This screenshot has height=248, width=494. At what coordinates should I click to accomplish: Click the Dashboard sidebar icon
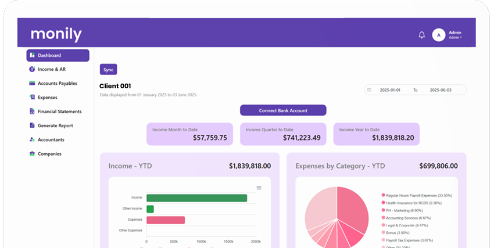coord(33,55)
